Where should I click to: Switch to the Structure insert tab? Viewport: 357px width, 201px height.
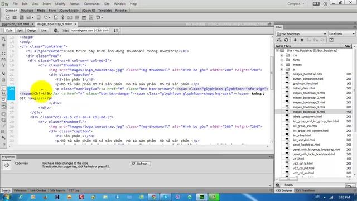click(x=27, y=11)
